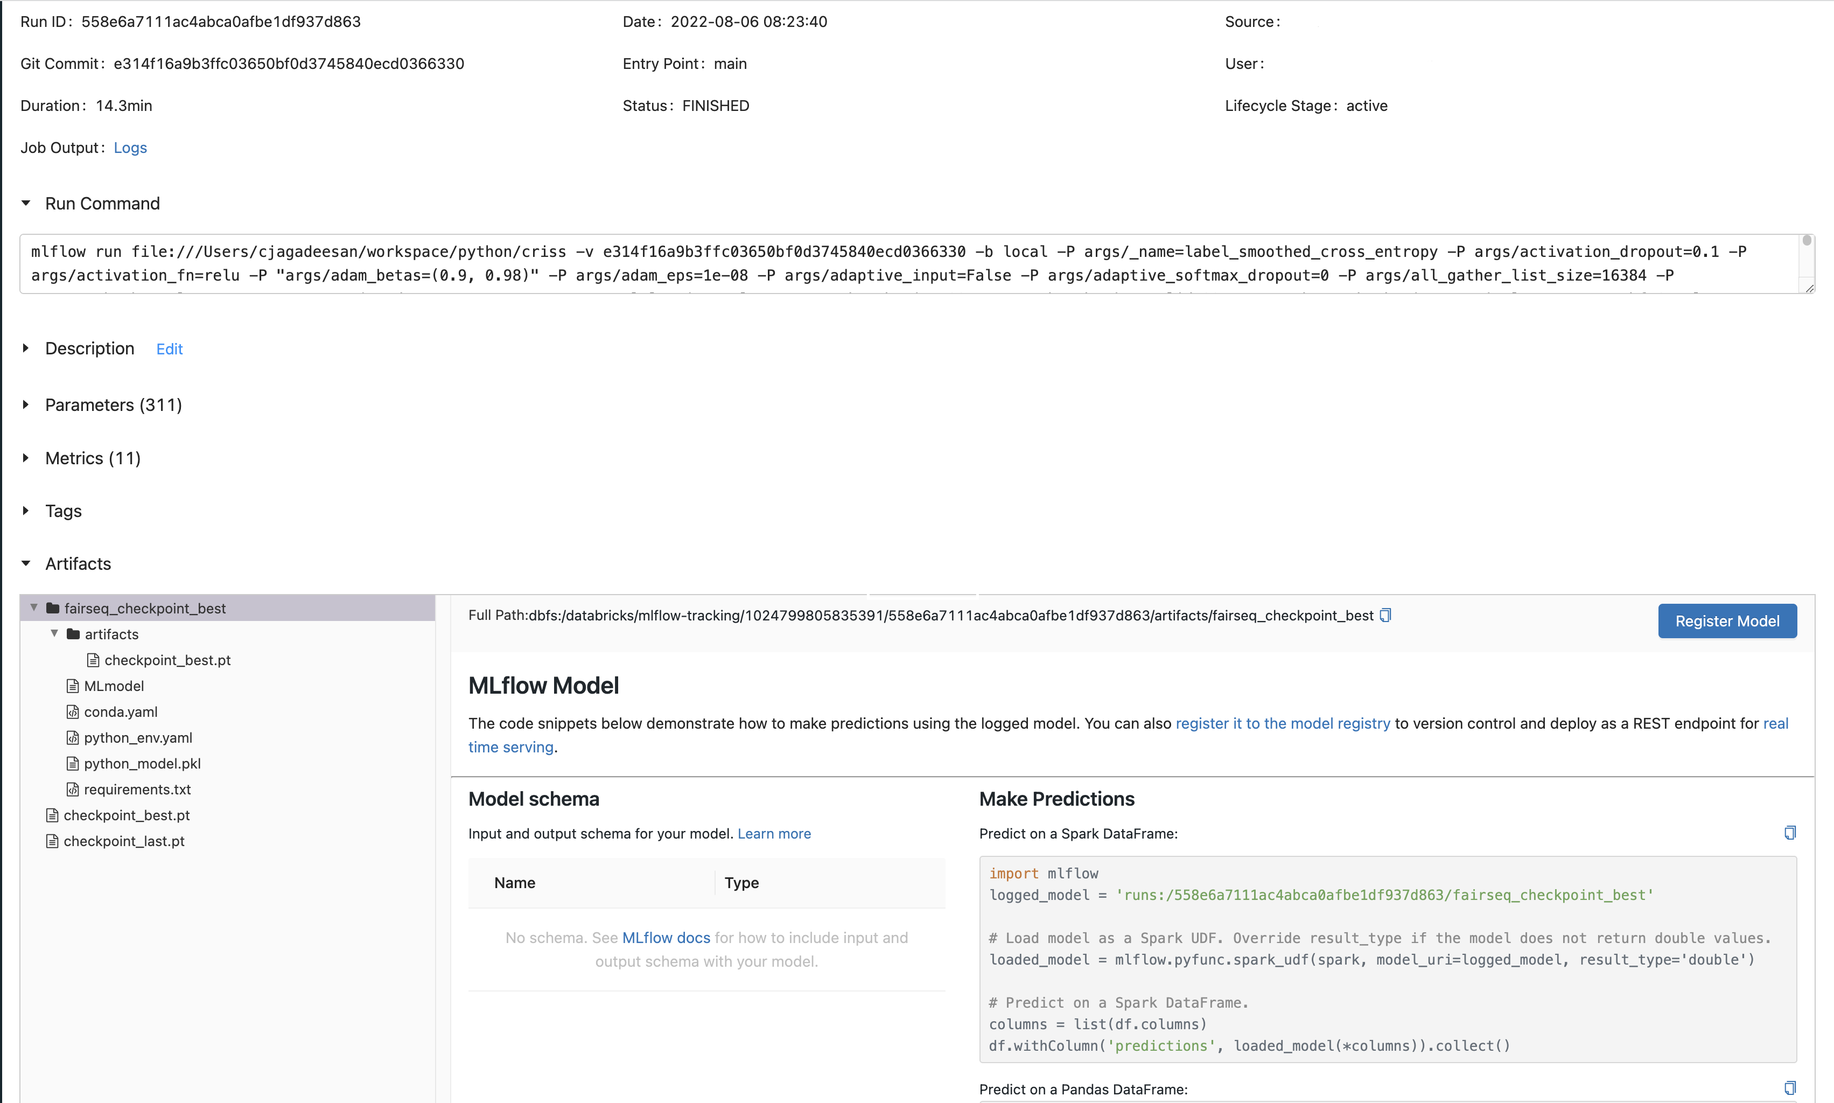Collapse the fairseq_checkpoint_best folder tree
Viewport: 1834px width, 1103px height.
(33, 608)
